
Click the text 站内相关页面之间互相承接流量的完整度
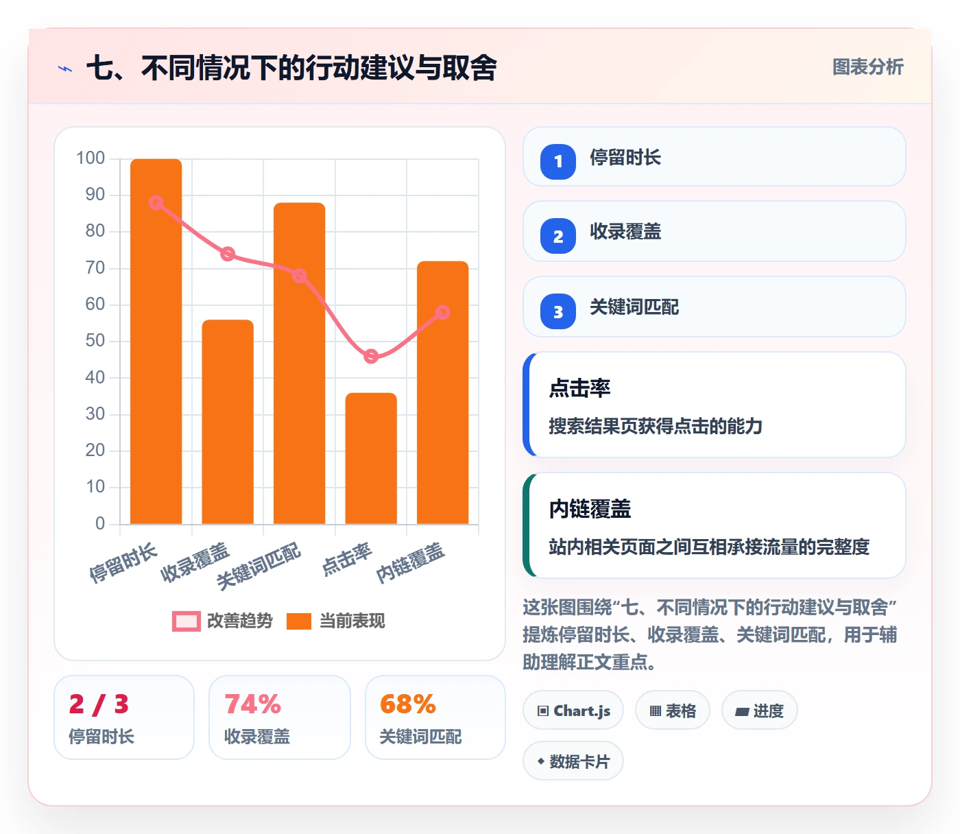tap(709, 547)
